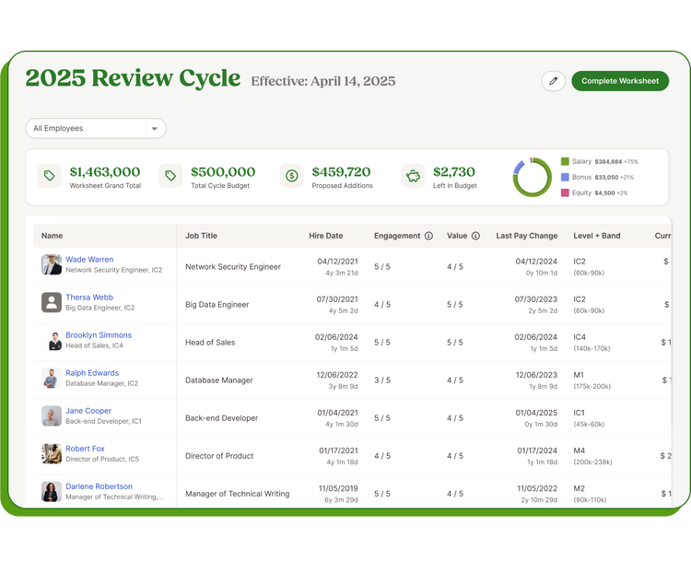Open Thersa Webb's profile link
Screen dimensions: 691x561
89,298
